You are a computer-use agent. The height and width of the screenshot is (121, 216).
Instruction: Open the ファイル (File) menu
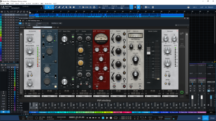pos(2,4)
